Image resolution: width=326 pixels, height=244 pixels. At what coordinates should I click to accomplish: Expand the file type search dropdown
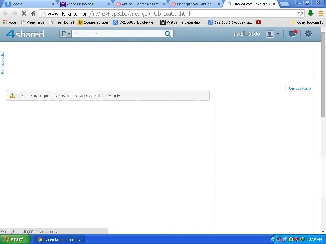66,34
